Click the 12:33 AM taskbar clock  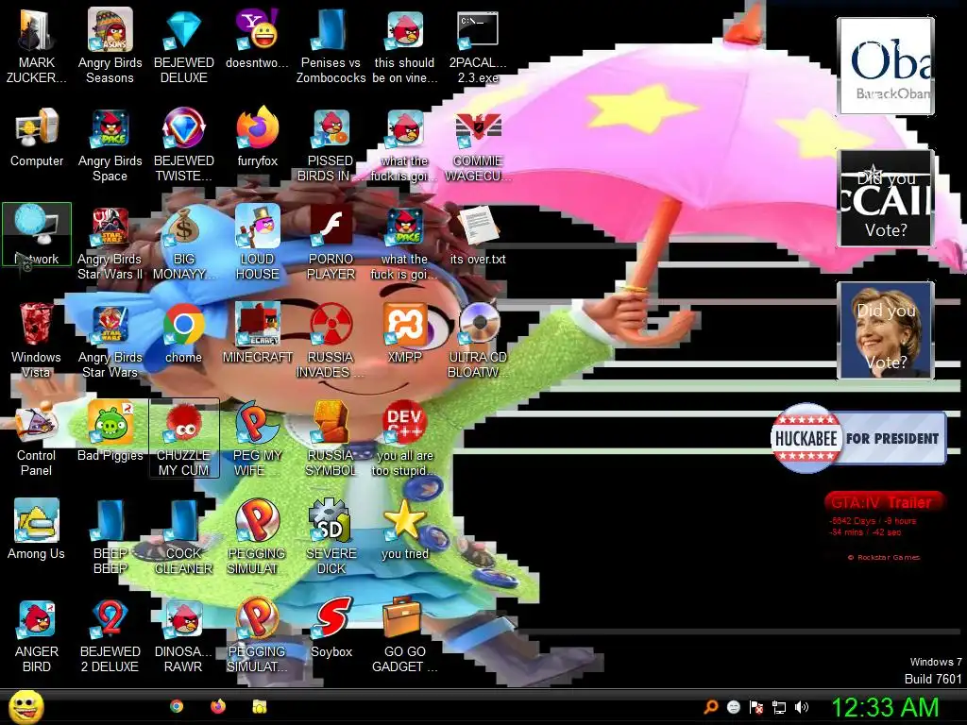(885, 707)
